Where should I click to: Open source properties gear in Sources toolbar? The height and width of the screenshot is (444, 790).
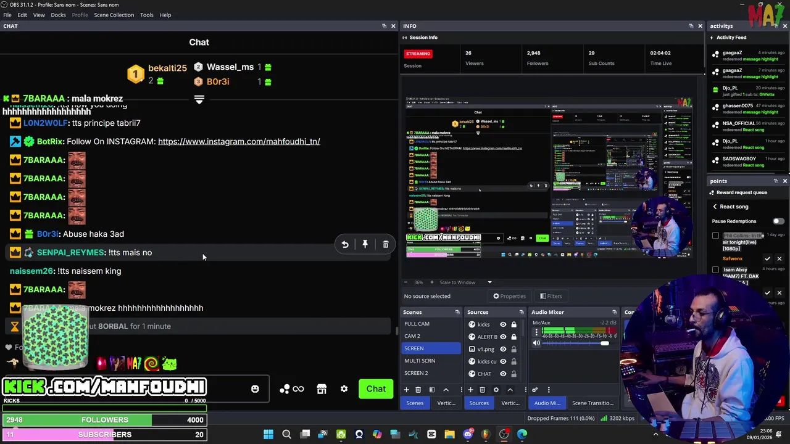[x=496, y=390]
